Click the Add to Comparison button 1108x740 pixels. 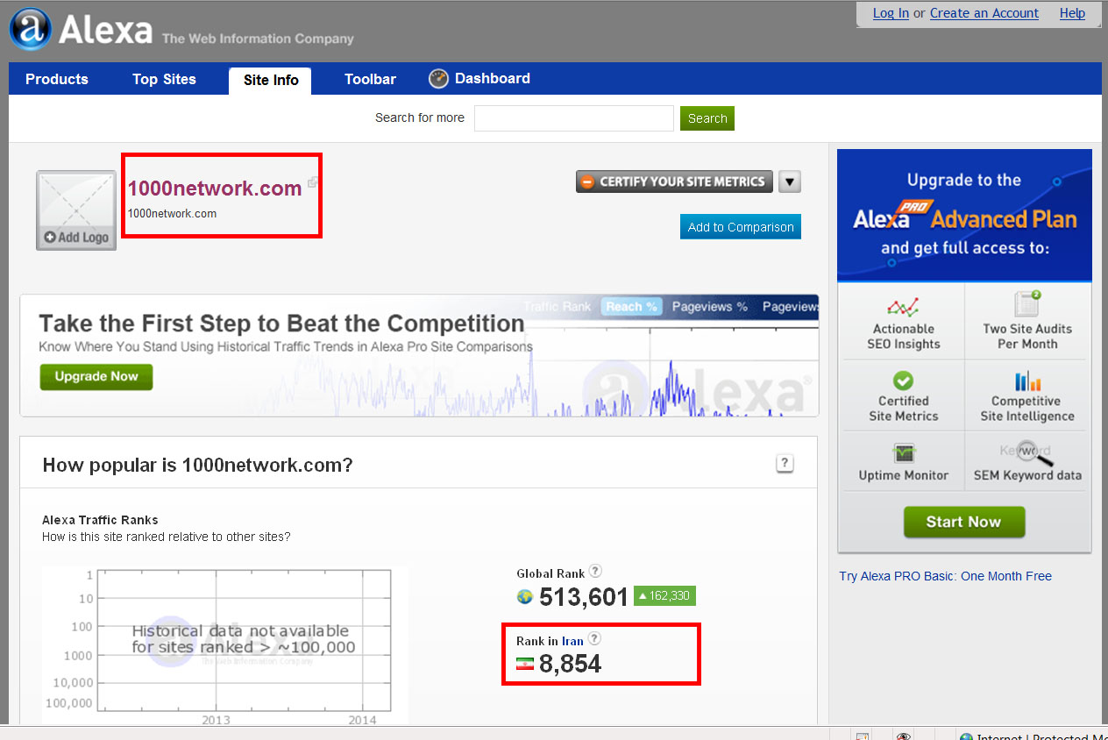741,227
